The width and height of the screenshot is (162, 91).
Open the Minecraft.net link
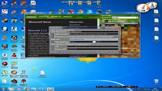74,25
